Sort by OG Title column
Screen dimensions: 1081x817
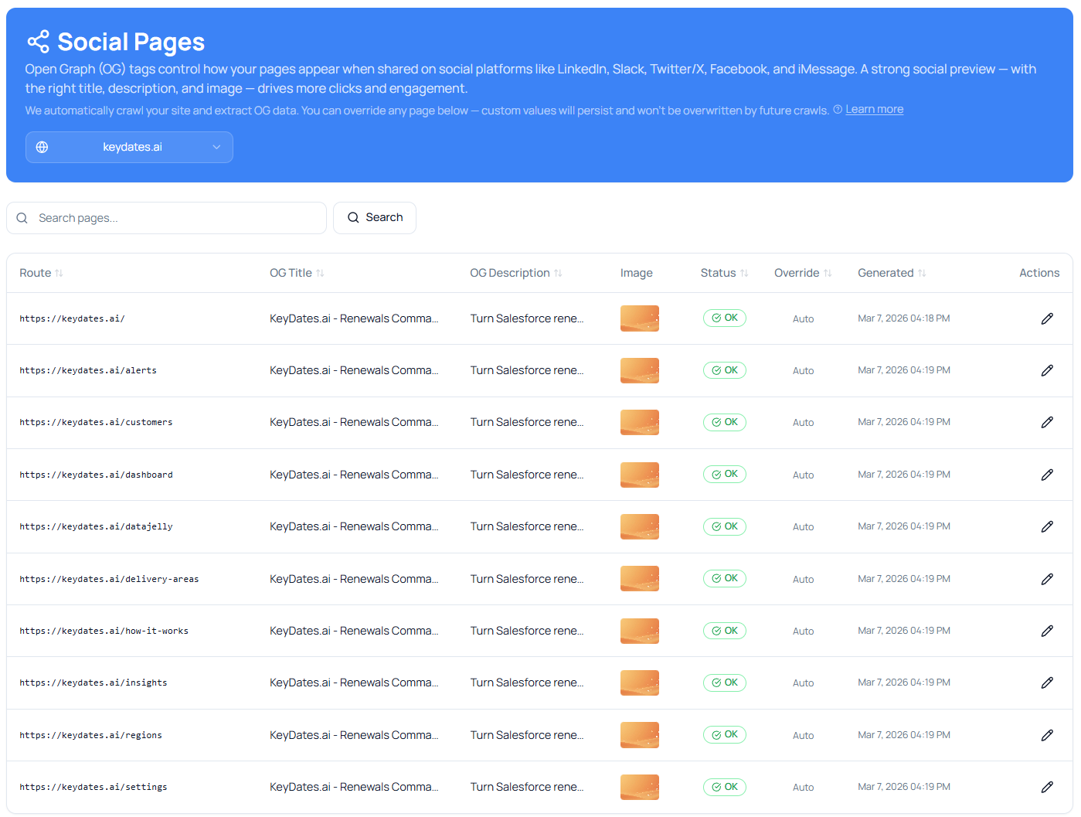(x=297, y=273)
